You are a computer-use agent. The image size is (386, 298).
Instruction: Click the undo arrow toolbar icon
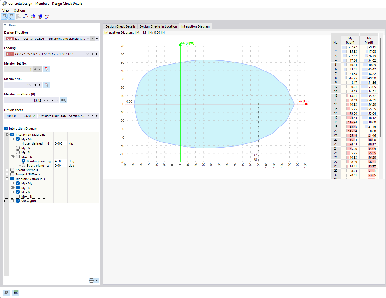[x=4, y=16]
